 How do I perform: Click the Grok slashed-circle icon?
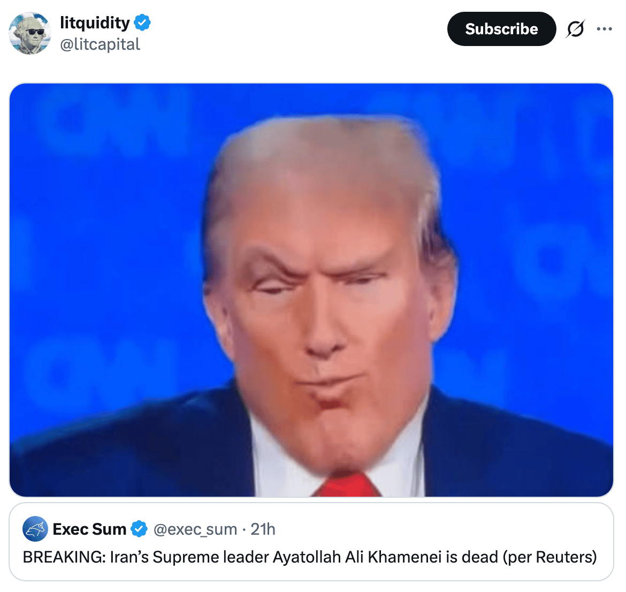[x=575, y=29]
